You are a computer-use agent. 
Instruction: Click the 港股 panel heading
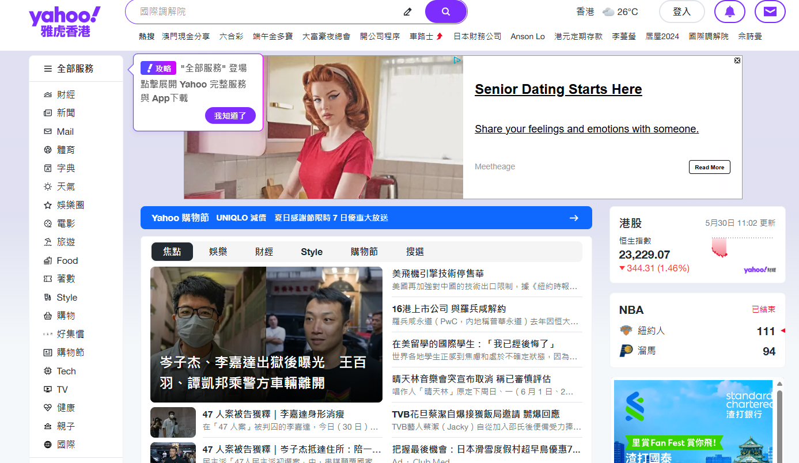[630, 223]
